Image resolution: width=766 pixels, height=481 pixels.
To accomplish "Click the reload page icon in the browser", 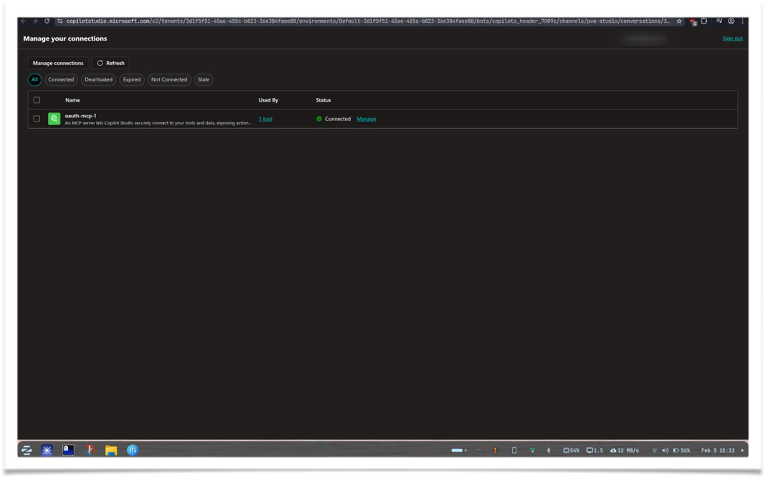I will coord(46,21).
